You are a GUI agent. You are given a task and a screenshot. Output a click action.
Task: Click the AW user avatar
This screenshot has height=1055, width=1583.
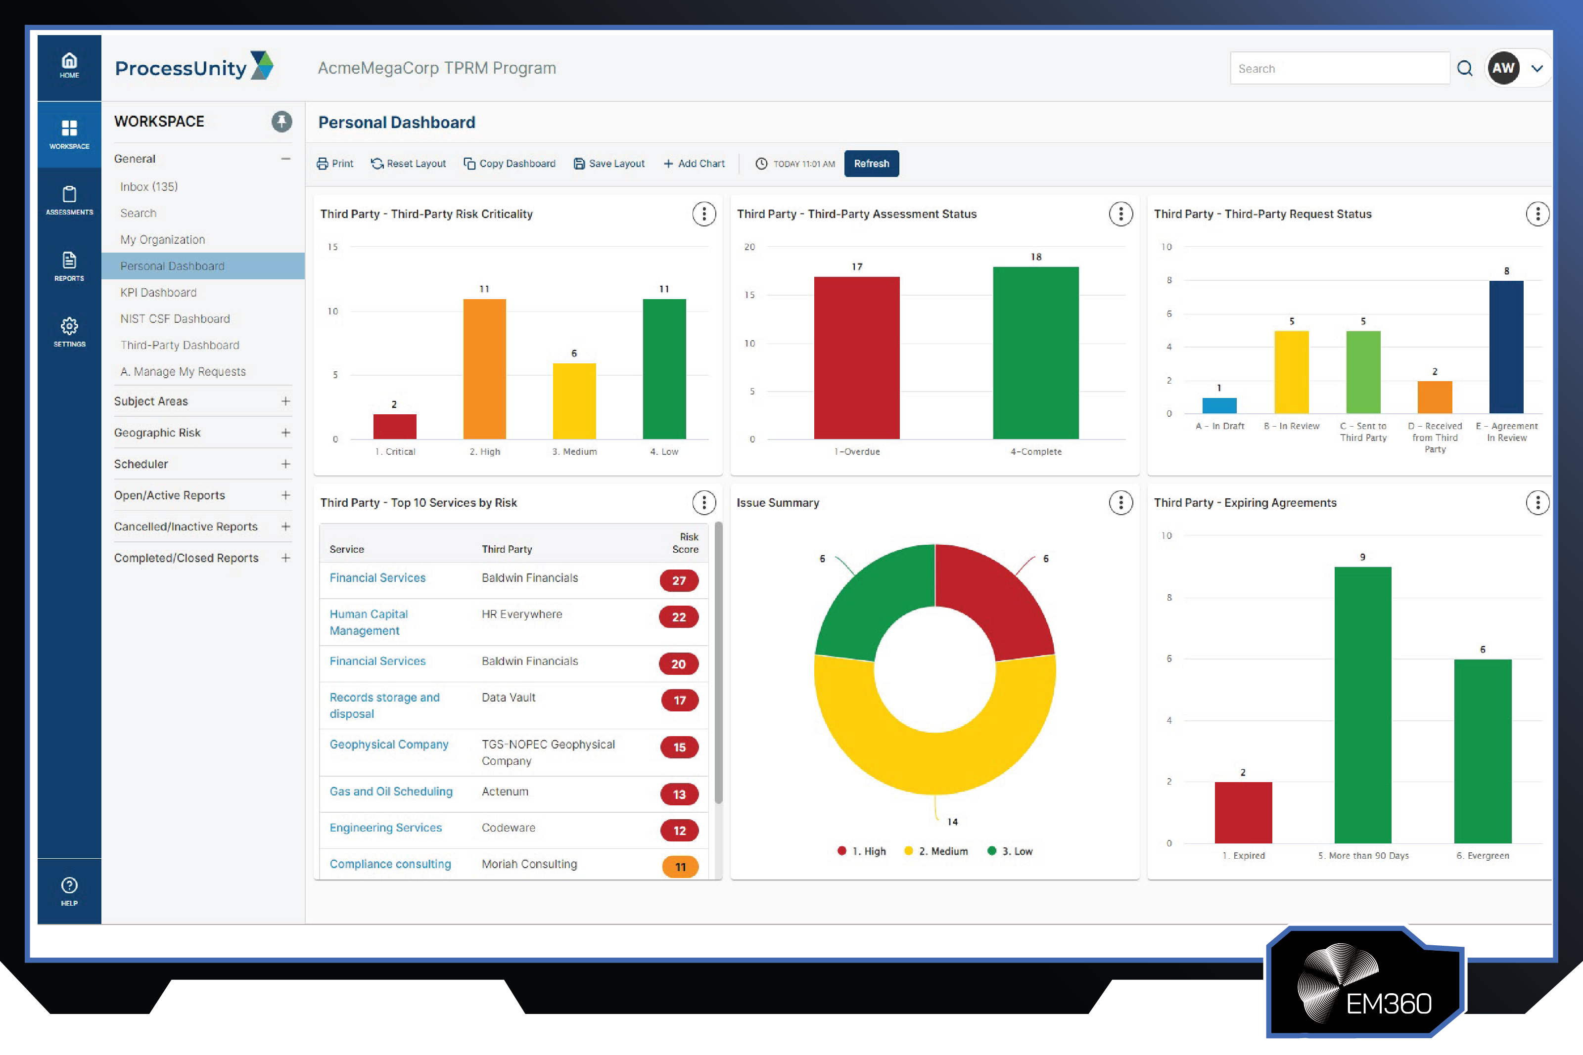coord(1503,68)
